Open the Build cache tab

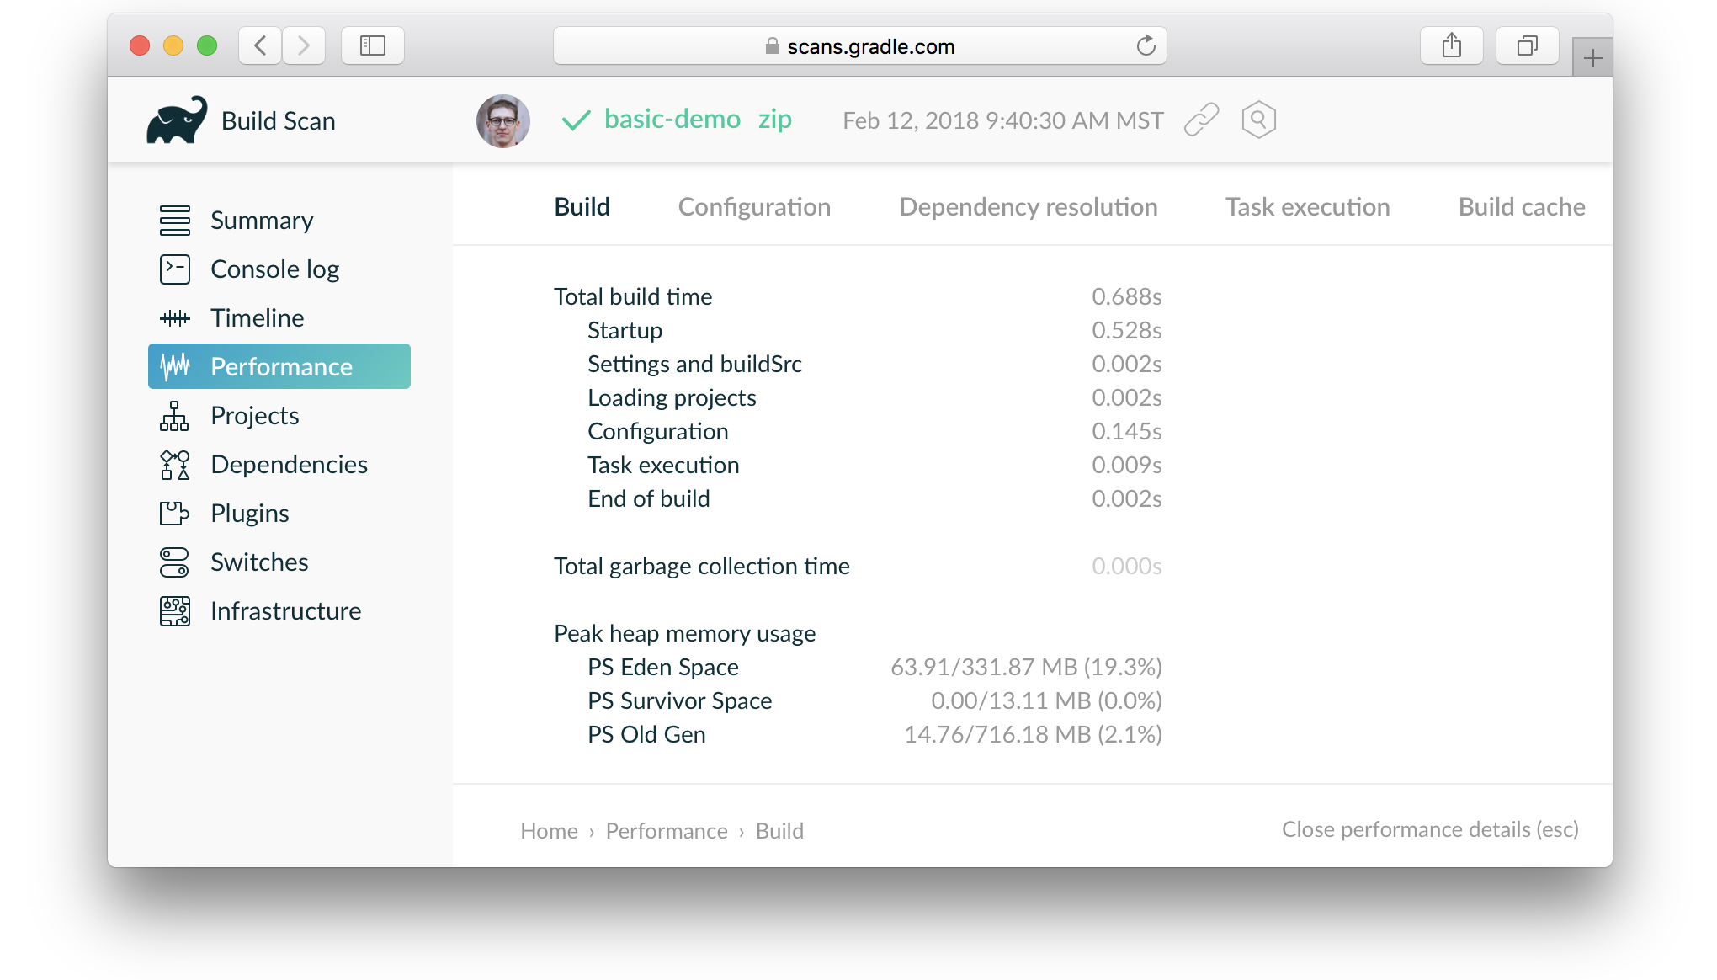click(x=1521, y=207)
